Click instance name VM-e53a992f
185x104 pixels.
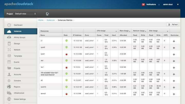click(49, 74)
